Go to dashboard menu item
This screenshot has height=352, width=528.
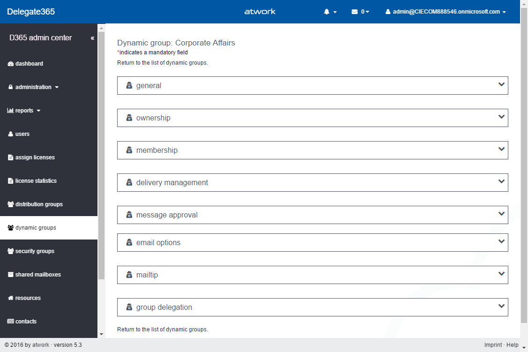29,64
